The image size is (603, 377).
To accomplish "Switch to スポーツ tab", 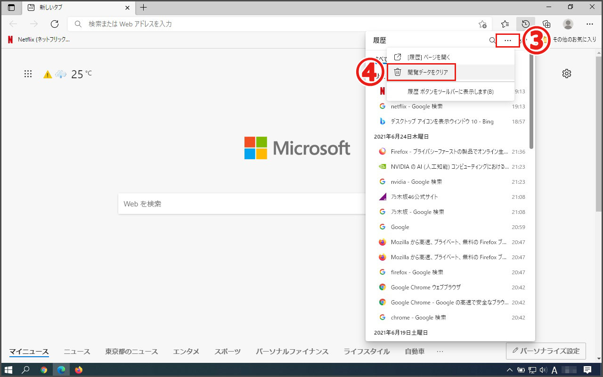I will (x=228, y=352).
